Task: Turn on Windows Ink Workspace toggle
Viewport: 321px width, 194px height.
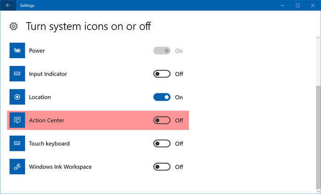Action: 162,167
